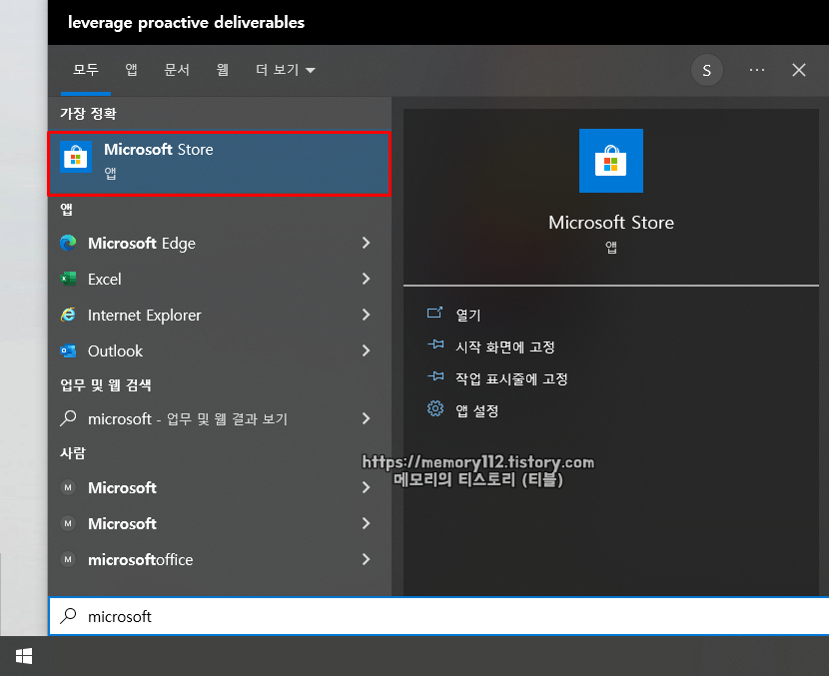Click the search box containing 'microsoft'
The image size is (829, 676).
coord(438,616)
